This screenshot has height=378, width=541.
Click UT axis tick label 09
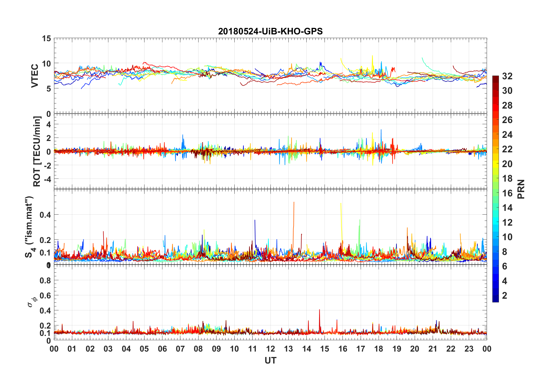216,349
